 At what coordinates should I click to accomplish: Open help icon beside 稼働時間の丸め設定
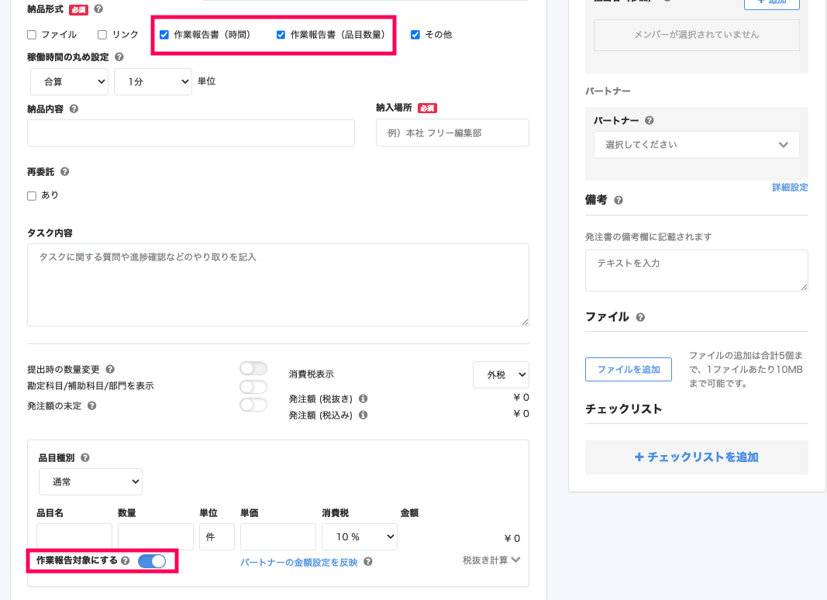119,57
